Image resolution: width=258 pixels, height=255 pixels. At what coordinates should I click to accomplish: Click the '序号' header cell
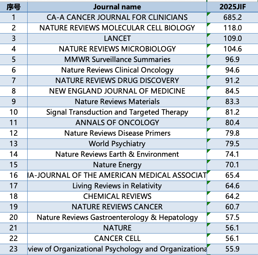14,7
